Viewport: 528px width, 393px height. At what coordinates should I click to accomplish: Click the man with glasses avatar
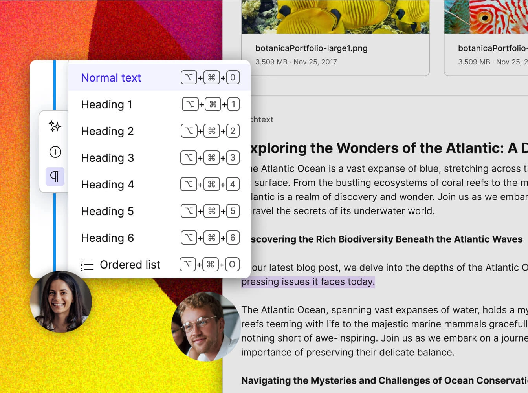pos(205,327)
